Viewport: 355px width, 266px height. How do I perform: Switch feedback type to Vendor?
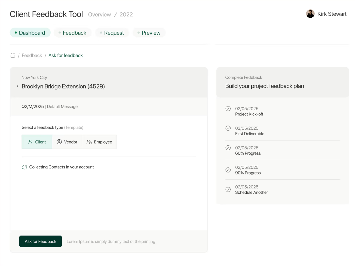coord(67,142)
